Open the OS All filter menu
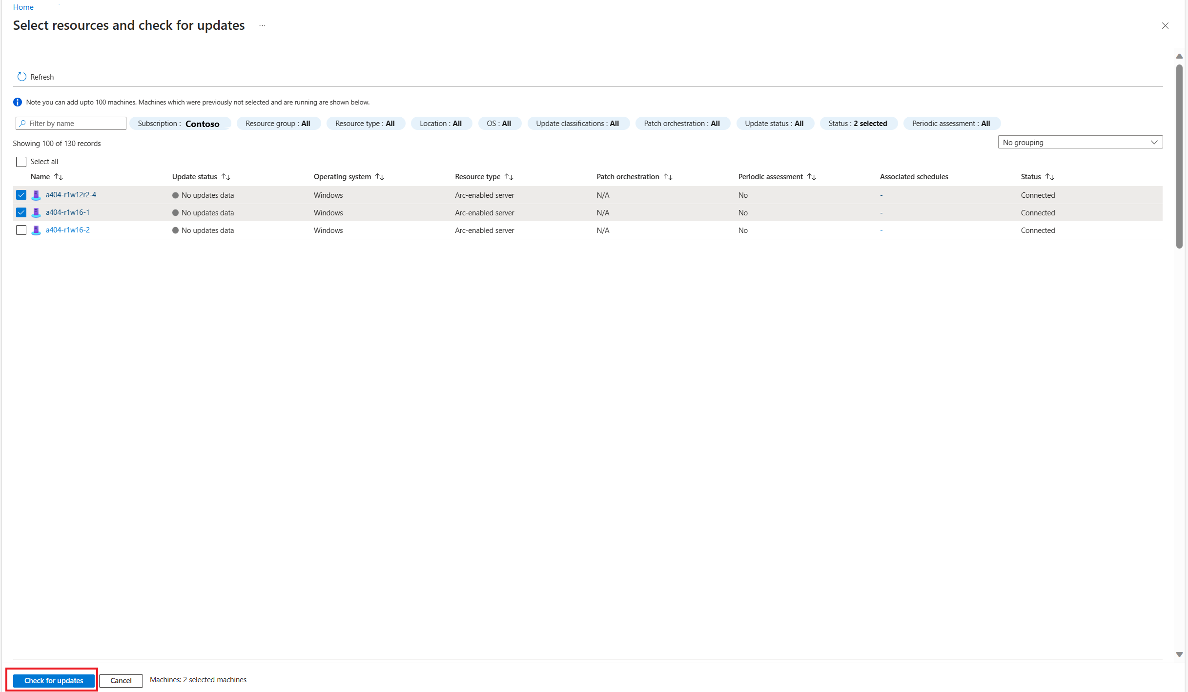1188x692 pixels. coord(499,123)
